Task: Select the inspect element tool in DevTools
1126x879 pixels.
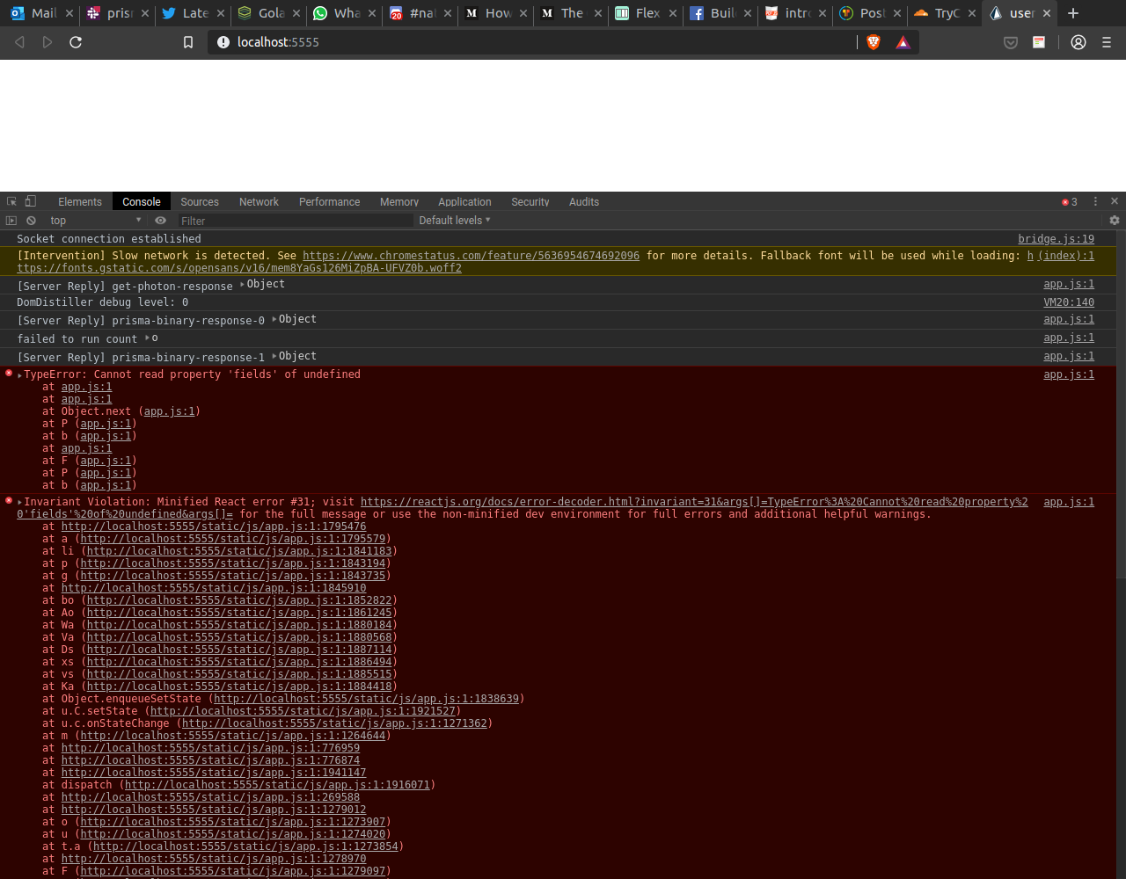Action: coord(11,200)
